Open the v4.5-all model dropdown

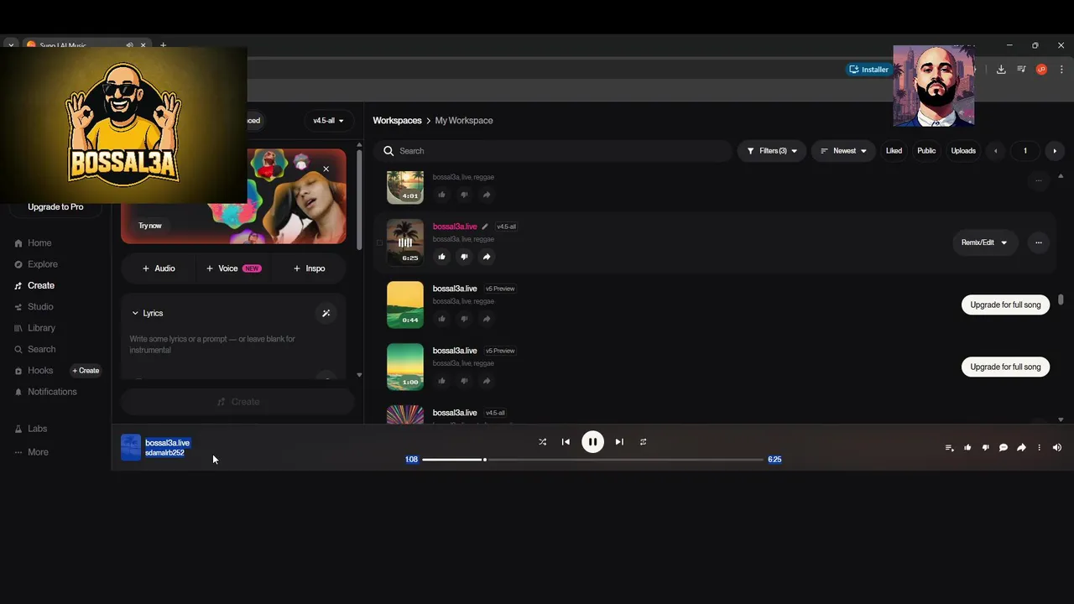pyautogui.click(x=328, y=121)
